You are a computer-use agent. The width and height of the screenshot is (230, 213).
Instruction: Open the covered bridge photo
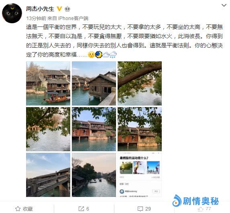[48, 175]
